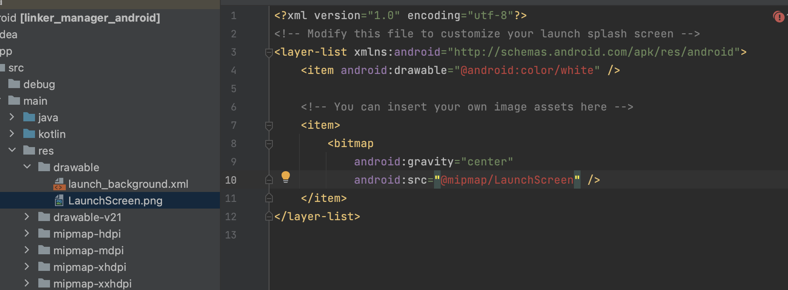Click the kotlin source folder icon
The width and height of the screenshot is (788, 290).
pyautogui.click(x=29, y=134)
